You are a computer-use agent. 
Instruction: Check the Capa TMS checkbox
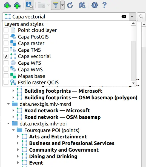pyautogui.click(x=6, y=50)
